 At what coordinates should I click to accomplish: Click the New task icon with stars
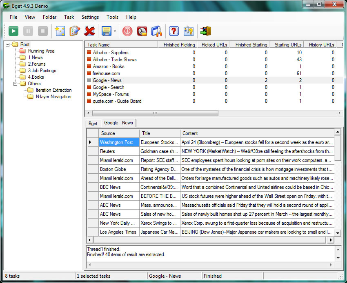[60, 31]
